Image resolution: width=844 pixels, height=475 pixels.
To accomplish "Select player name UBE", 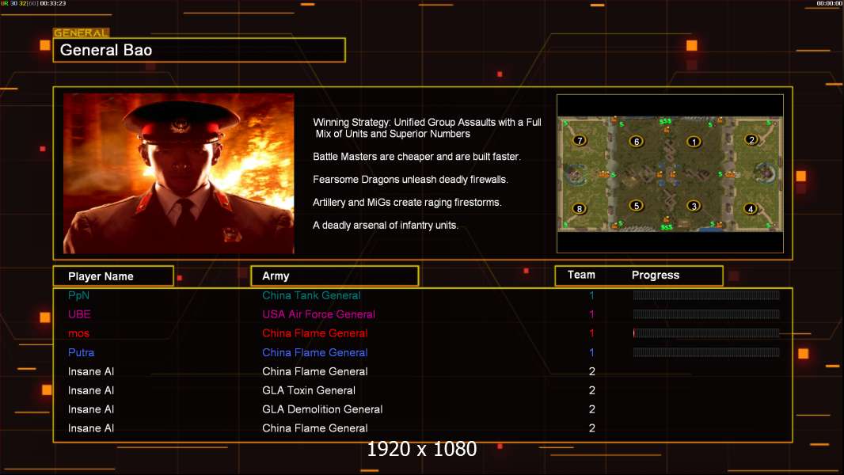I will [79, 314].
